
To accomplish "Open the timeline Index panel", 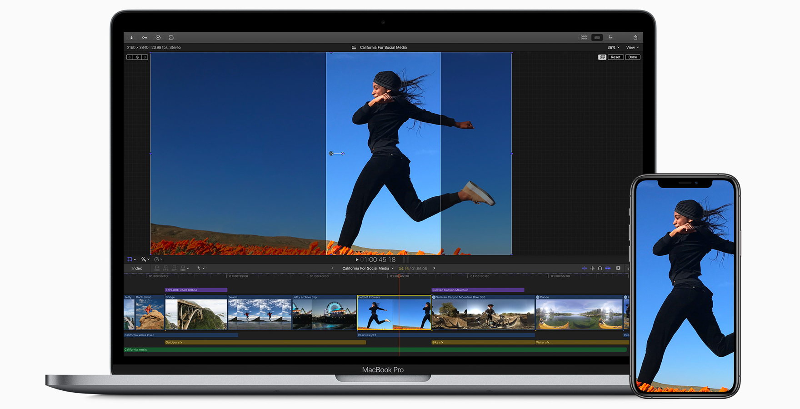I will click(137, 269).
